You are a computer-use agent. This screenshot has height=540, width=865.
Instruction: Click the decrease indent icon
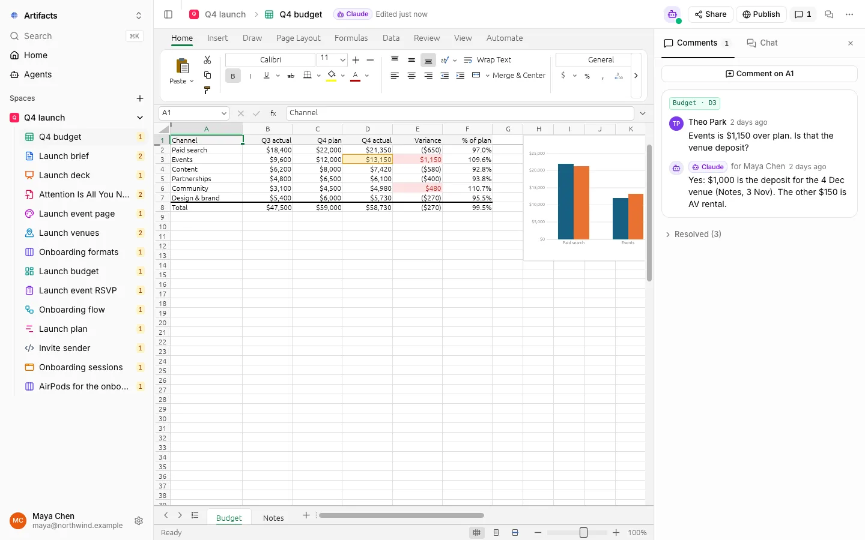point(445,76)
